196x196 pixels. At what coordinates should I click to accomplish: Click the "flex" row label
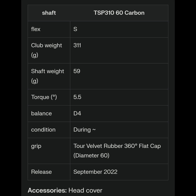pyautogui.click(x=36, y=29)
